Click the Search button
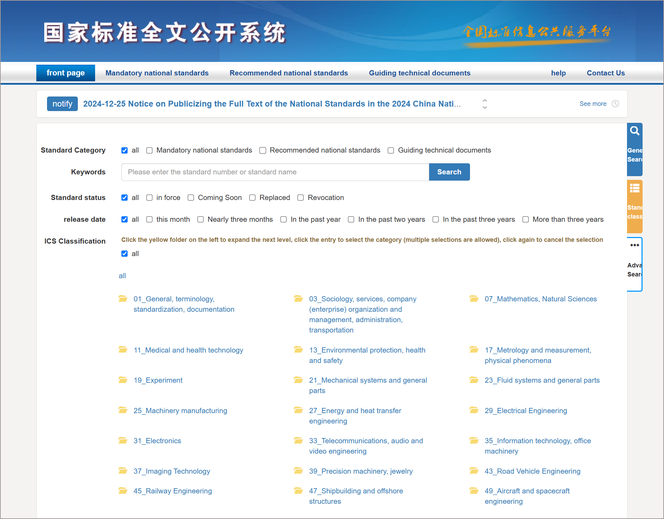The height and width of the screenshot is (519, 664). (x=449, y=172)
